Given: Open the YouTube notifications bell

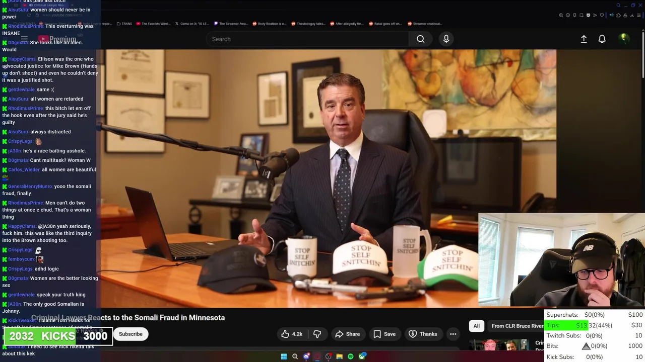Looking at the screenshot, I should point(602,39).
